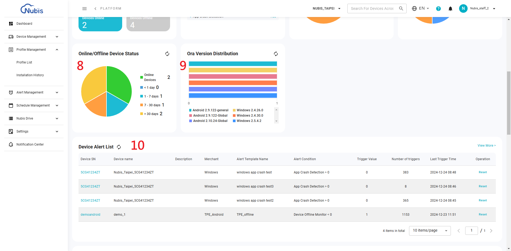Expand Alert Management chevron
The height and width of the screenshot is (251, 511).
(57, 92)
